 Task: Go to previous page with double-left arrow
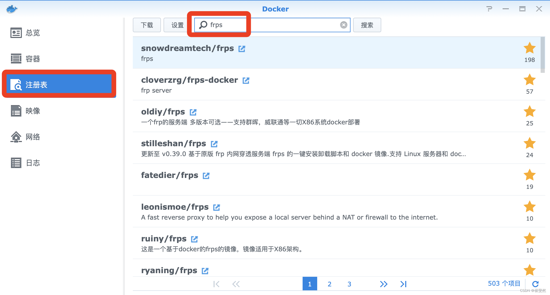pos(236,284)
